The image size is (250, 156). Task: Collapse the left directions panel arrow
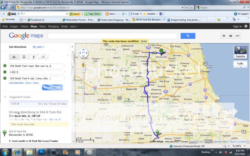click(72, 47)
